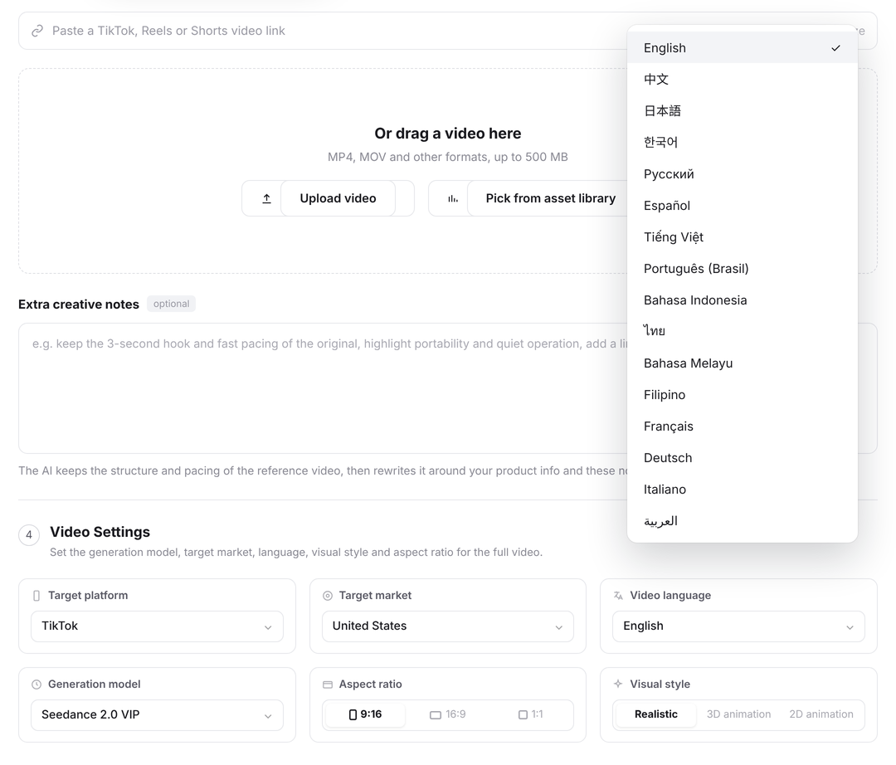Select Português (Brasil) in the language menu
Viewport: 896px width, 765px height.
pyautogui.click(x=743, y=269)
